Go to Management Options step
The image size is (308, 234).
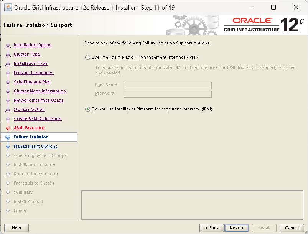[x=36, y=146]
